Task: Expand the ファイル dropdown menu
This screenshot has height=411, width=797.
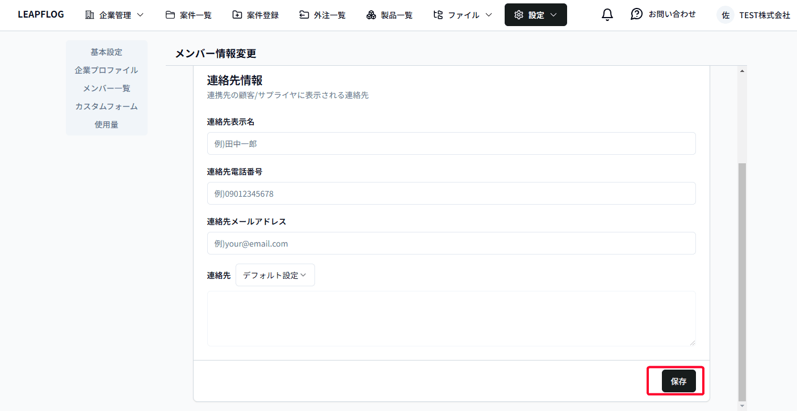Action: pyautogui.click(x=462, y=15)
